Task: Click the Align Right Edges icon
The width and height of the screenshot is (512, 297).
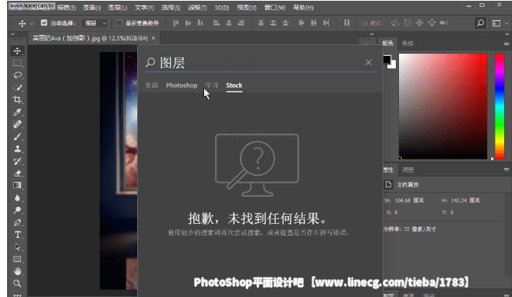Action: pos(241,23)
